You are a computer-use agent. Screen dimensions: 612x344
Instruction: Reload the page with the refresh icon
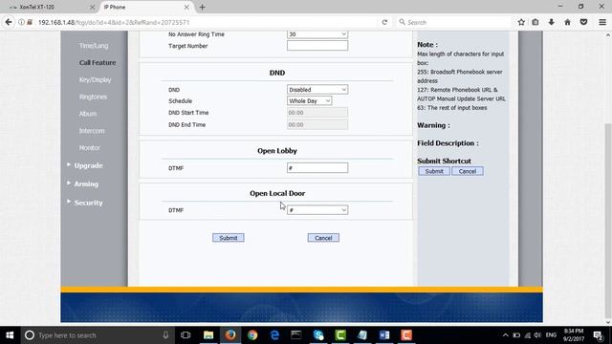pos(384,22)
